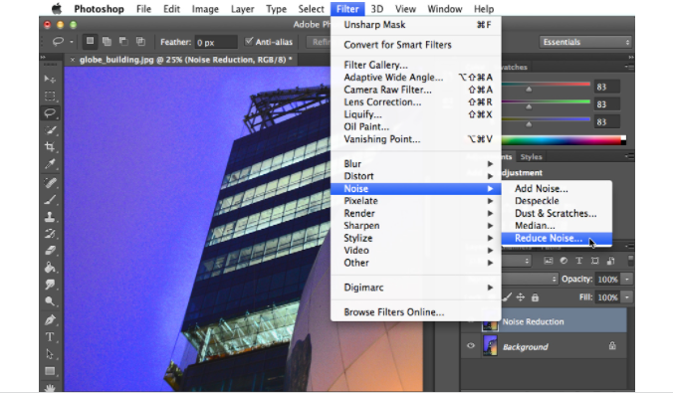Open the Lasso tool preset picker arrow
Screen dimensions: 673x394
(x=72, y=42)
